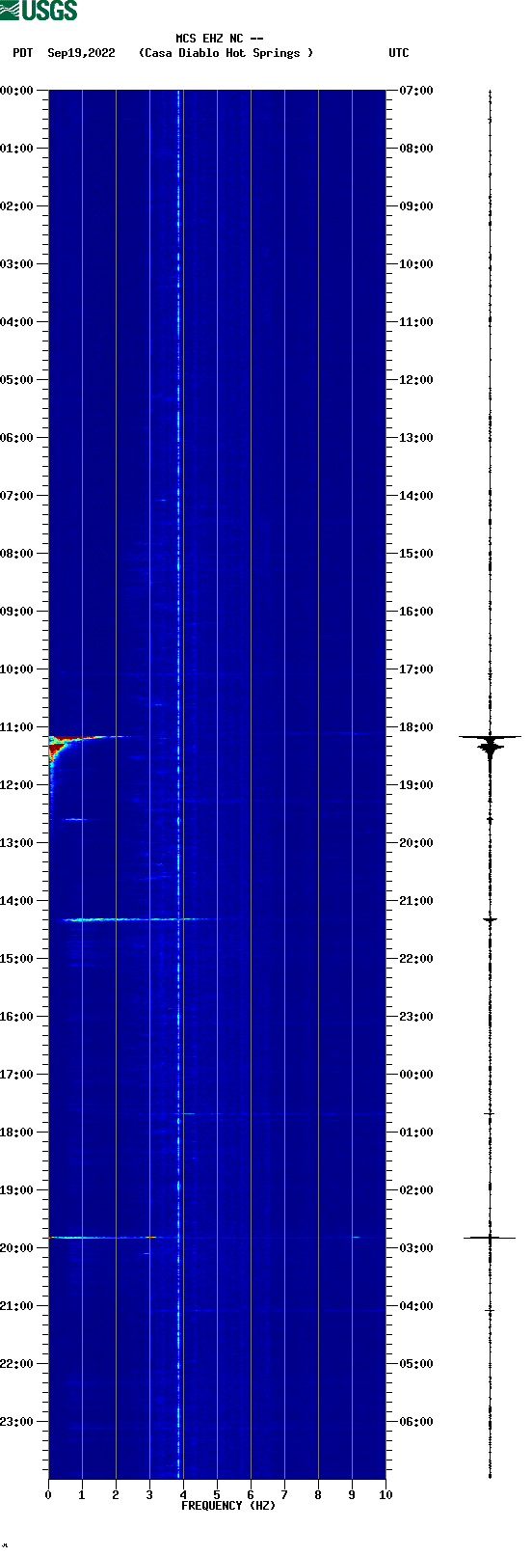Click the frequency axis tick '0'

pyautogui.click(x=48, y=1495)
